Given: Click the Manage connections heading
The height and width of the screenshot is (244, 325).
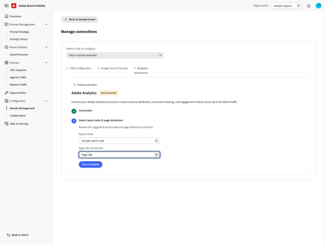Looking at the screenshot, I should [79, 32].
